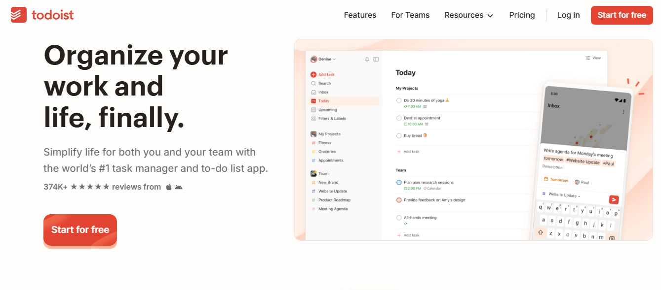Click the Apple App Store icon
The image size is (661, 290).
click(x=169, y=187)
